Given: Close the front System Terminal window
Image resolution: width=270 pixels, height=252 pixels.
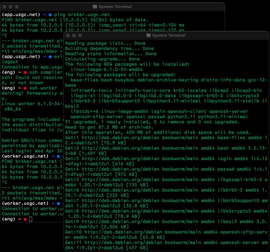Looking at the screenshot, I should click(68, 36).
